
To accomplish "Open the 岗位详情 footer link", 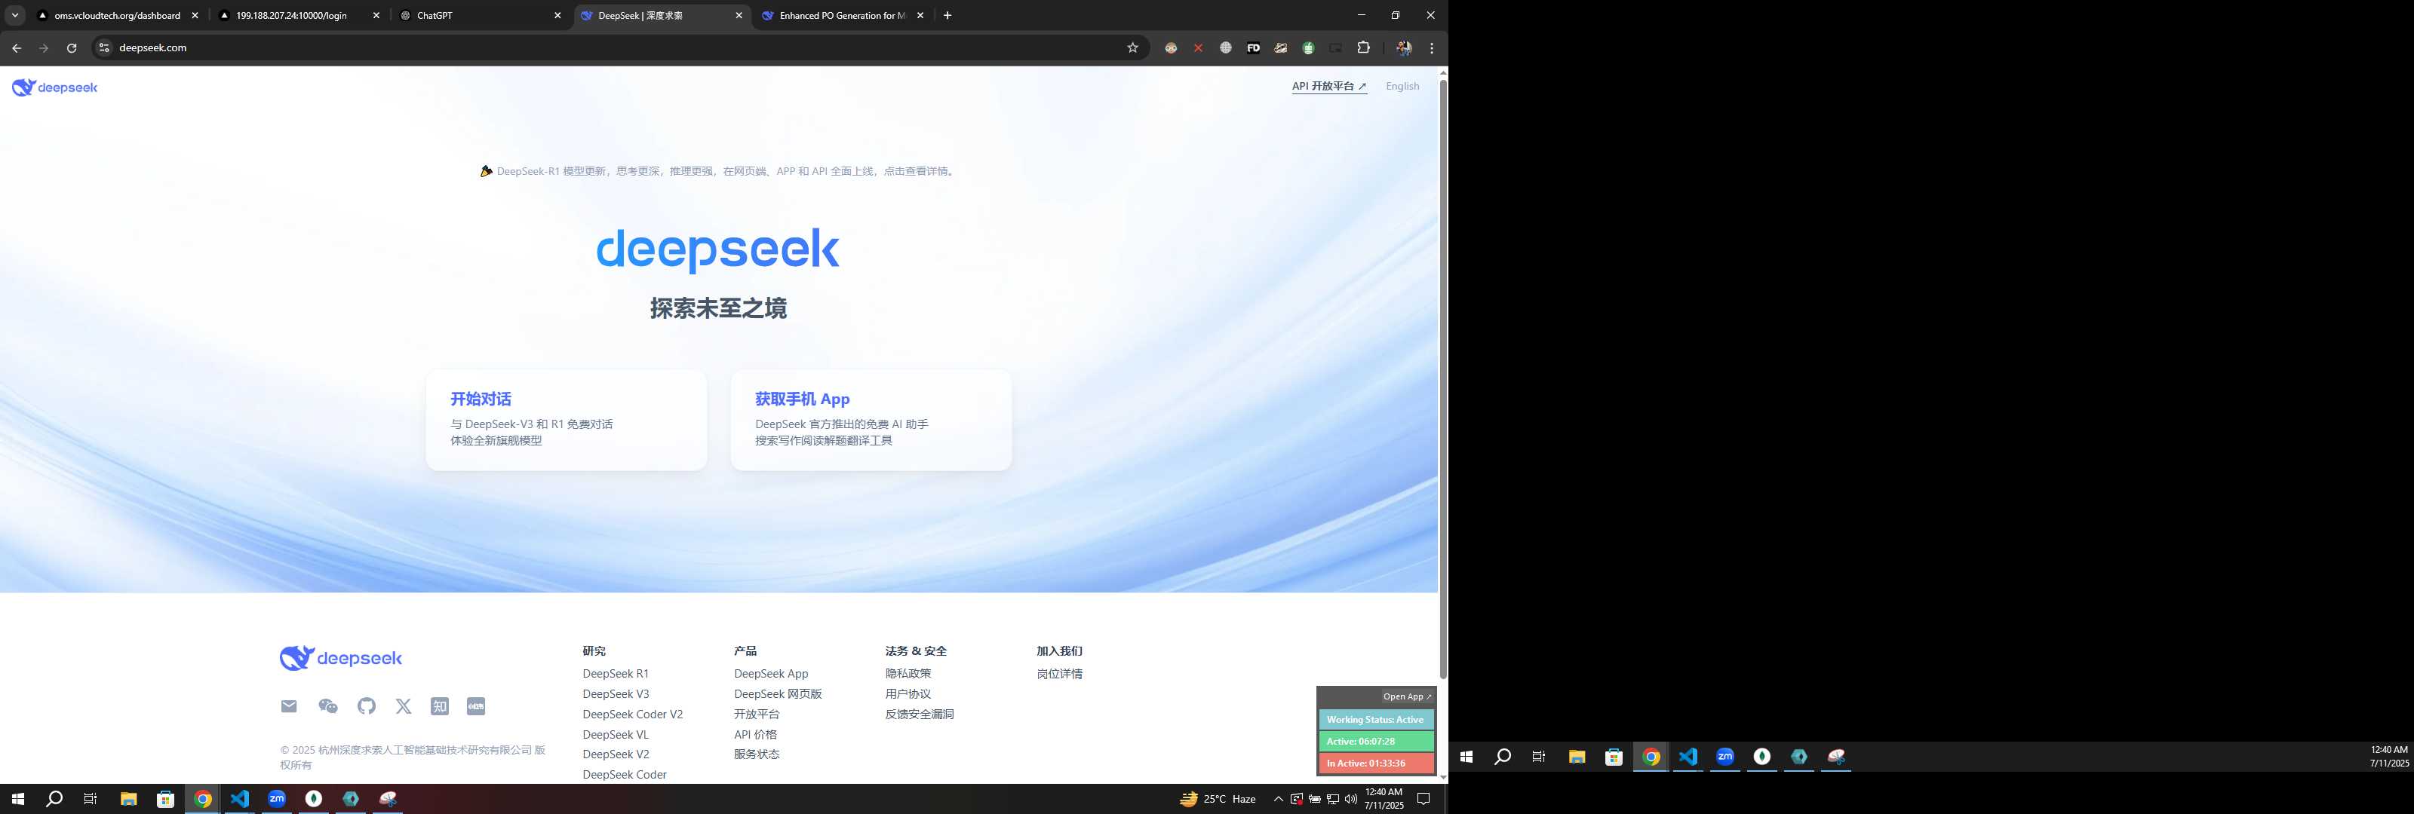I will [1059, 674].
